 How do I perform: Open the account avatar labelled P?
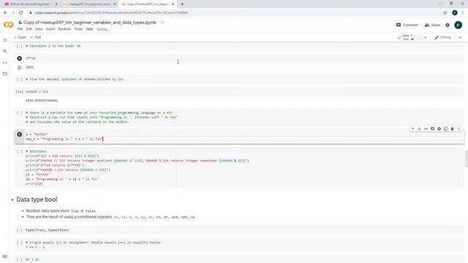(458, 25)
